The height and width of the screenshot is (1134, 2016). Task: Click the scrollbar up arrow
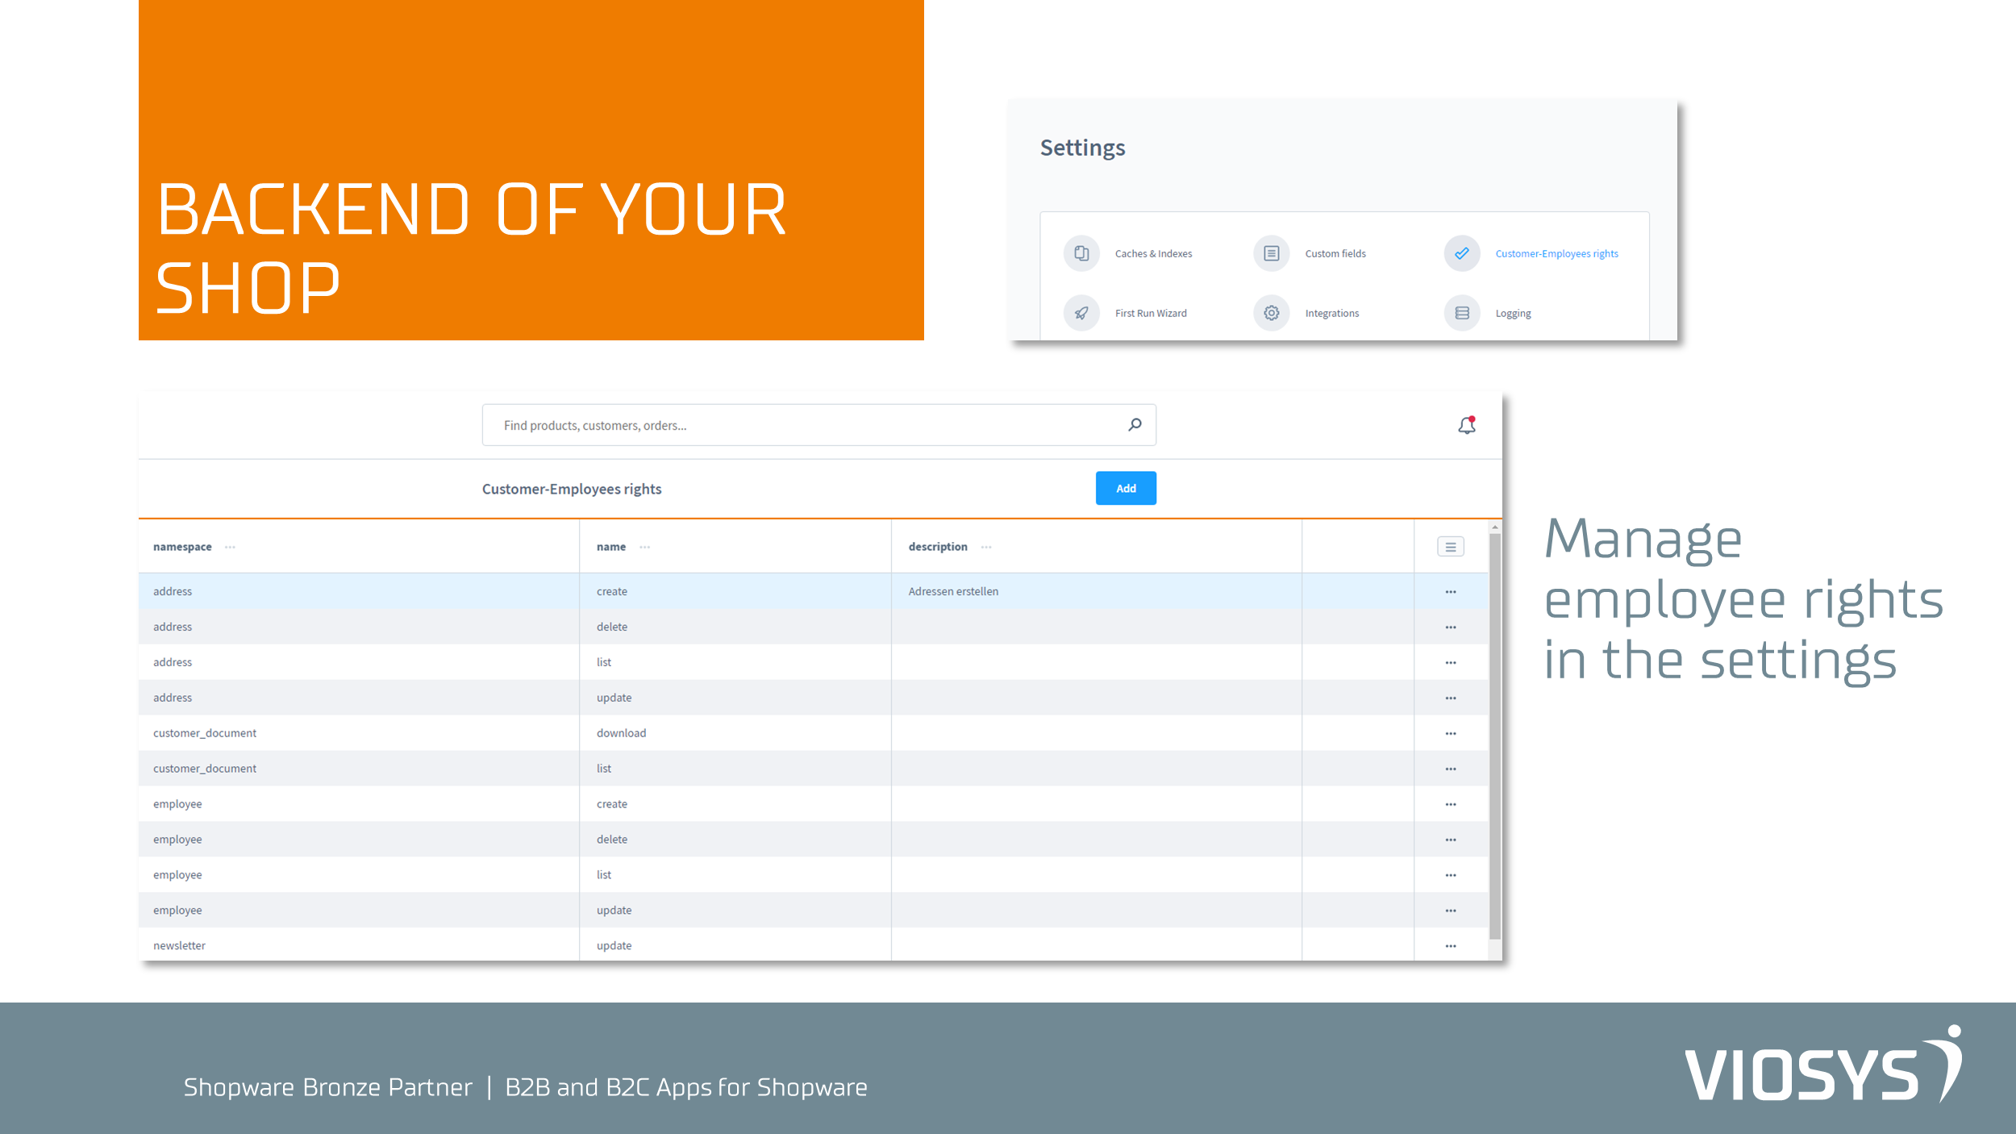pos(1495,527)
